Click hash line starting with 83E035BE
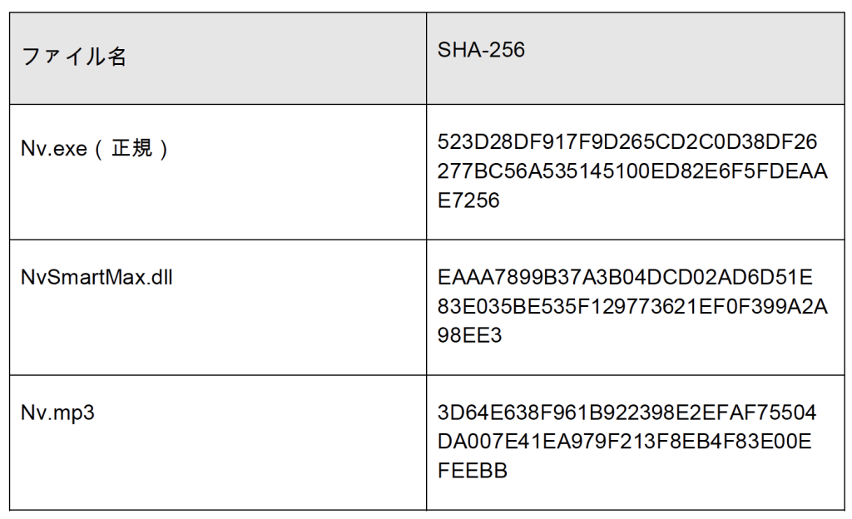The width and height of the screenshot is (852, 519). coord(632,306)
